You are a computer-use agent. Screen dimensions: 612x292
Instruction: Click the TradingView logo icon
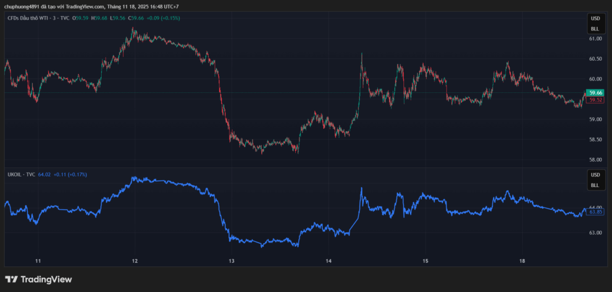click(11, 279)
